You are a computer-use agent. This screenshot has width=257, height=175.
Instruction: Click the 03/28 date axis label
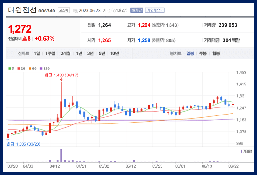pyautogui.click(x=12, y=166)
